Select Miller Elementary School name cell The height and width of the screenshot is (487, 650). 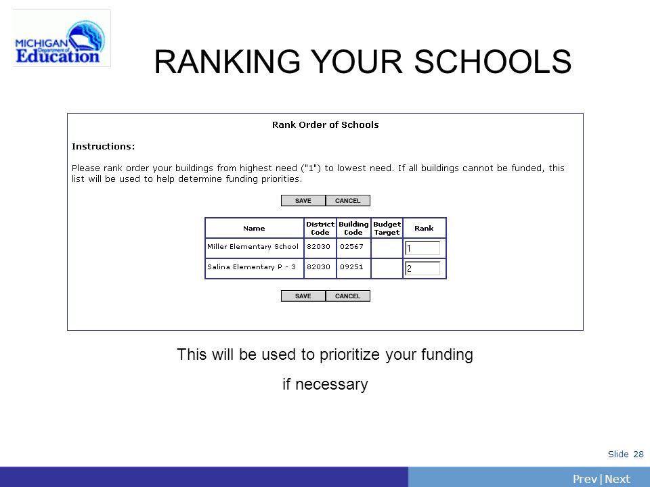tap(254, 248)
